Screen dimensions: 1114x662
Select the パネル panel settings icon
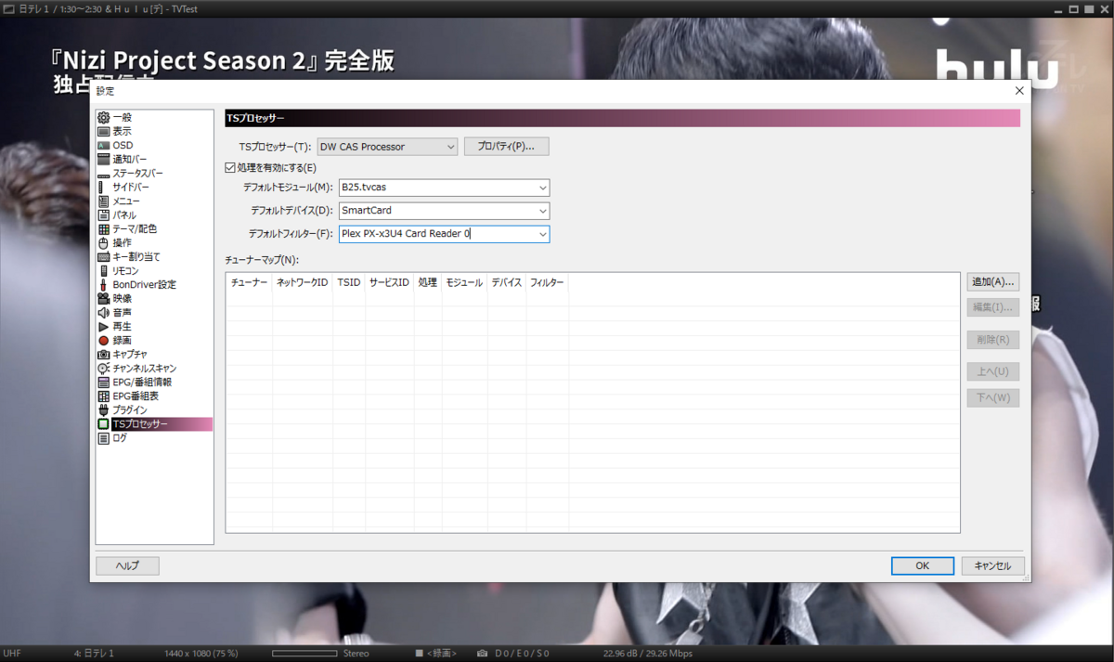click(x=103, y=215)
